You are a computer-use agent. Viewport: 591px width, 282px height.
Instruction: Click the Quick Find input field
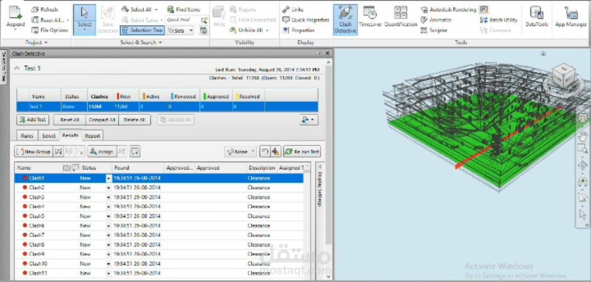[x=183, y=20]
